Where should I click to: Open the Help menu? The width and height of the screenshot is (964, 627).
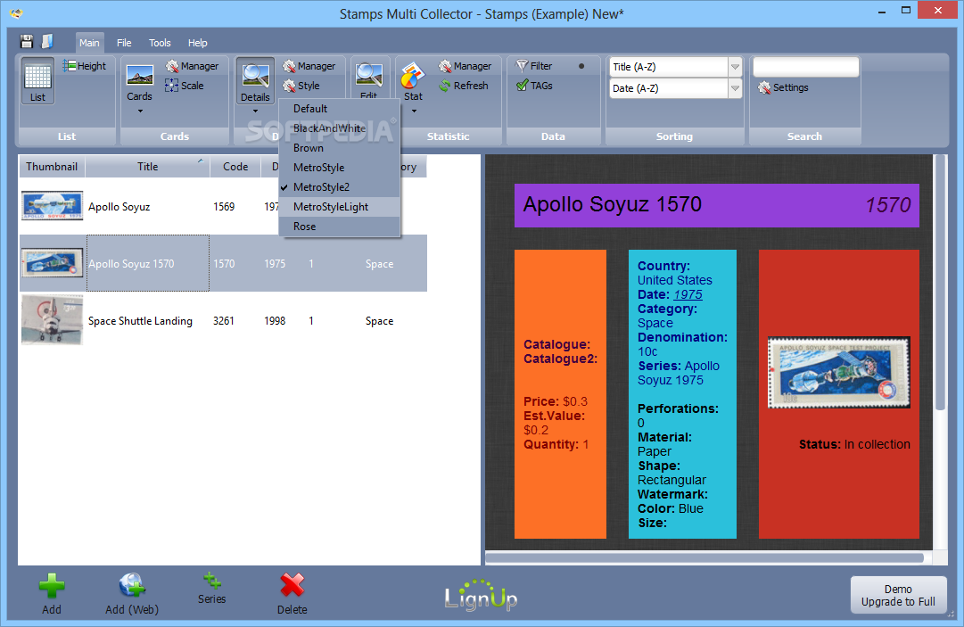click(x=197, y=43)
